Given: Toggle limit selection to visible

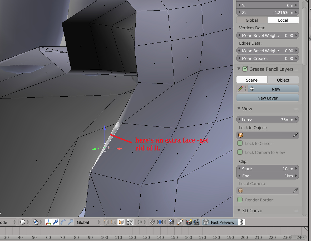Looking at the screenshot, I should (130, 222).
